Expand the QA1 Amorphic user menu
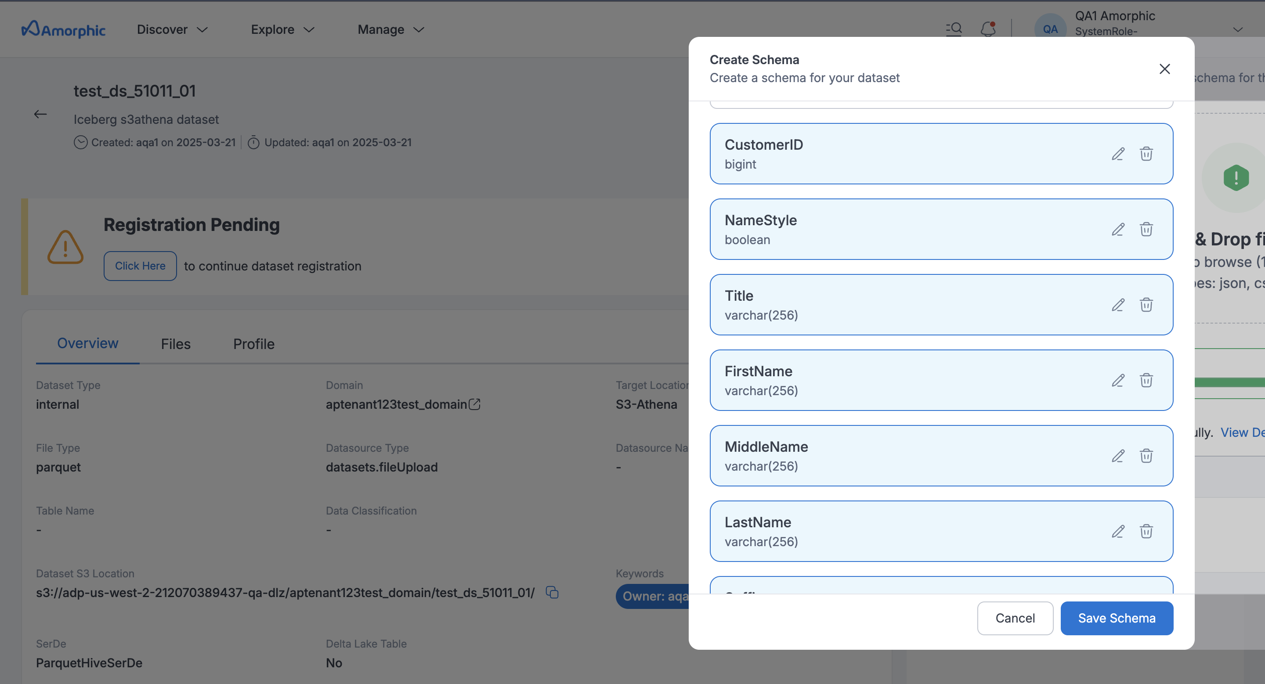 coord(1237,30)
